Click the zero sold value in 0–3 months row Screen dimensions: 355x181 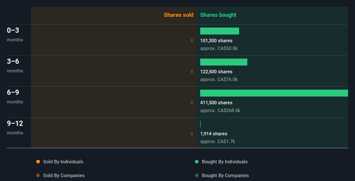192,41
